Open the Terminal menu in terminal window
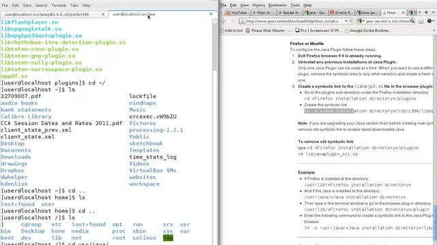Image resolution: width=437 pixels, height=245 pixels. pyautogui.click(x=59, y=5)
